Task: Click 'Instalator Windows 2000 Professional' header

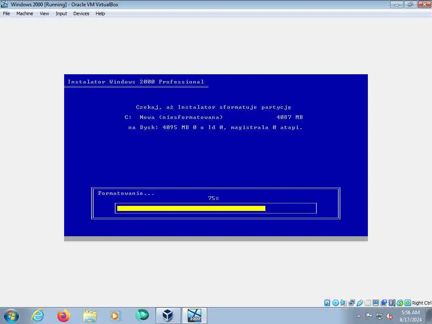Action: click(136, 82)
